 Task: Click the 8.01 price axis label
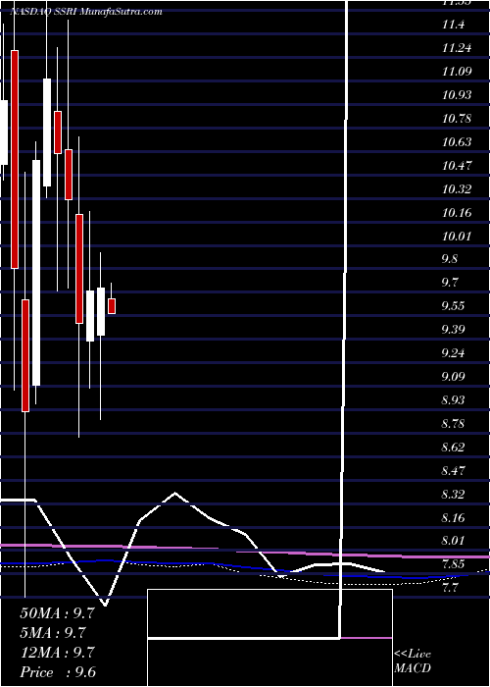tap(454, 541)
